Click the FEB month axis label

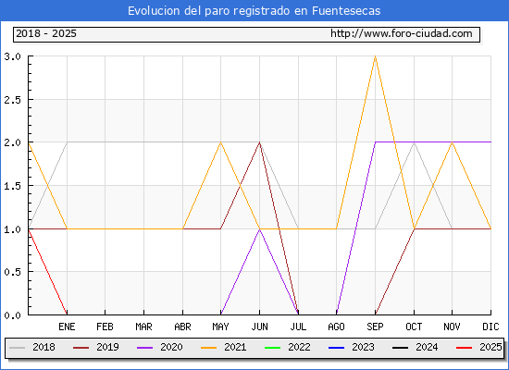[105, 327]
